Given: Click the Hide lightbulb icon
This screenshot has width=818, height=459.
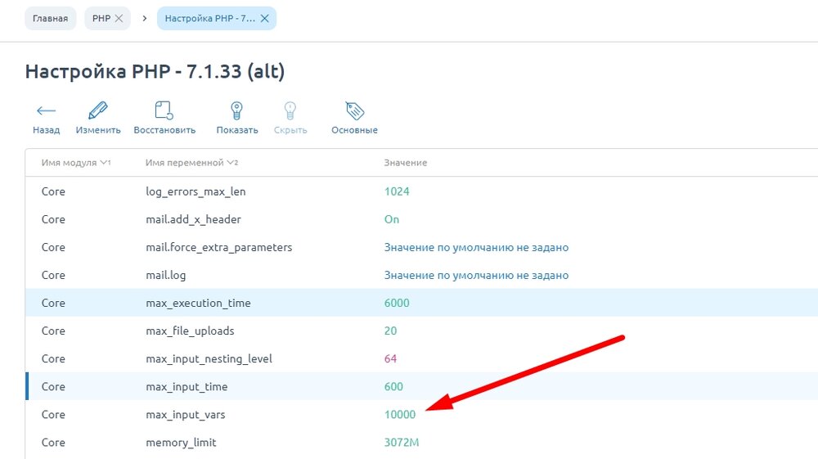Looking at the screenshot, I should [290, 111].
